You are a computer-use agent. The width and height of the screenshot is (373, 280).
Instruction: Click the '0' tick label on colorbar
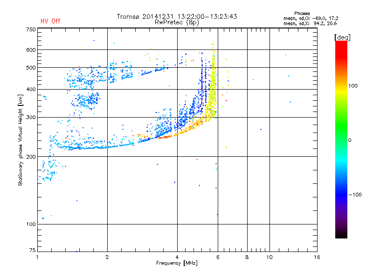(350, 140)
